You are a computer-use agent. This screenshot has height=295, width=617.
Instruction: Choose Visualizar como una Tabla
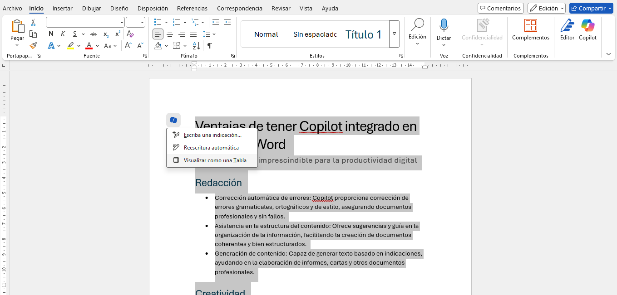[212, 160]
